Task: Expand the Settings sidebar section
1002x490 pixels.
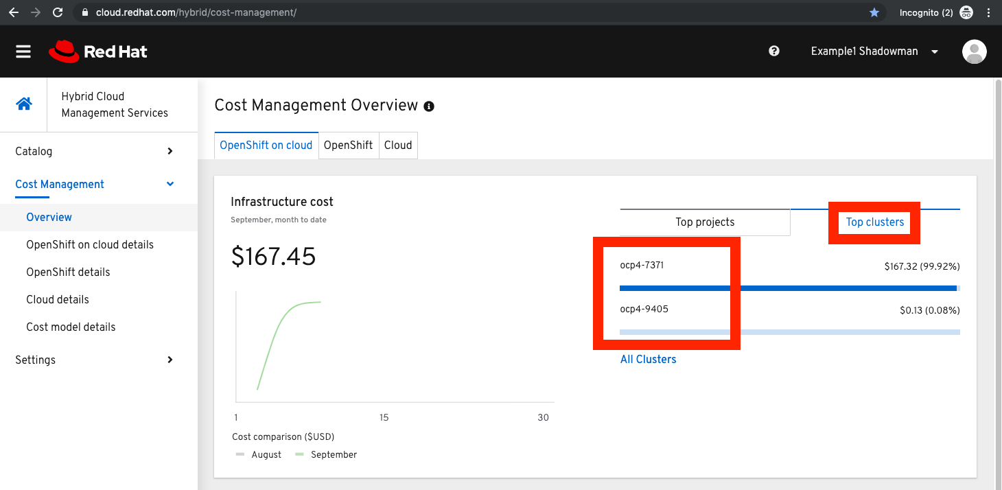Action: [x=99, y=360]
